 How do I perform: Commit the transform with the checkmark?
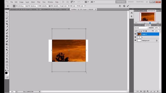(128, 6)
